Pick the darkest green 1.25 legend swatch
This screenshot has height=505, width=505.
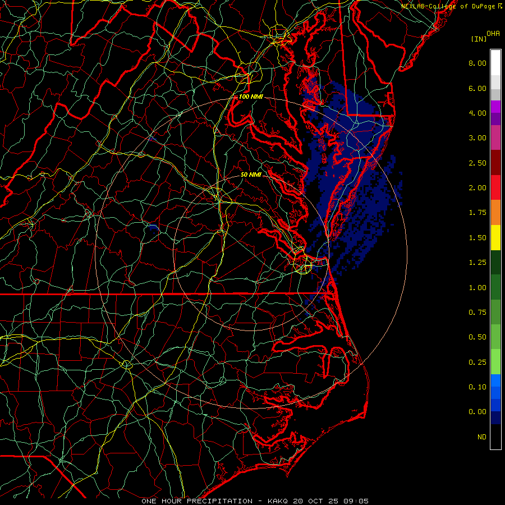(495, 263)
